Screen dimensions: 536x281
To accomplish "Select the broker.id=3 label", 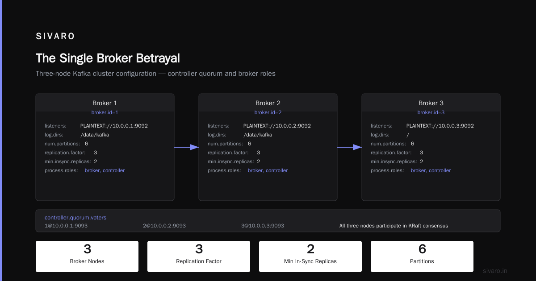I will coord(431,112).
